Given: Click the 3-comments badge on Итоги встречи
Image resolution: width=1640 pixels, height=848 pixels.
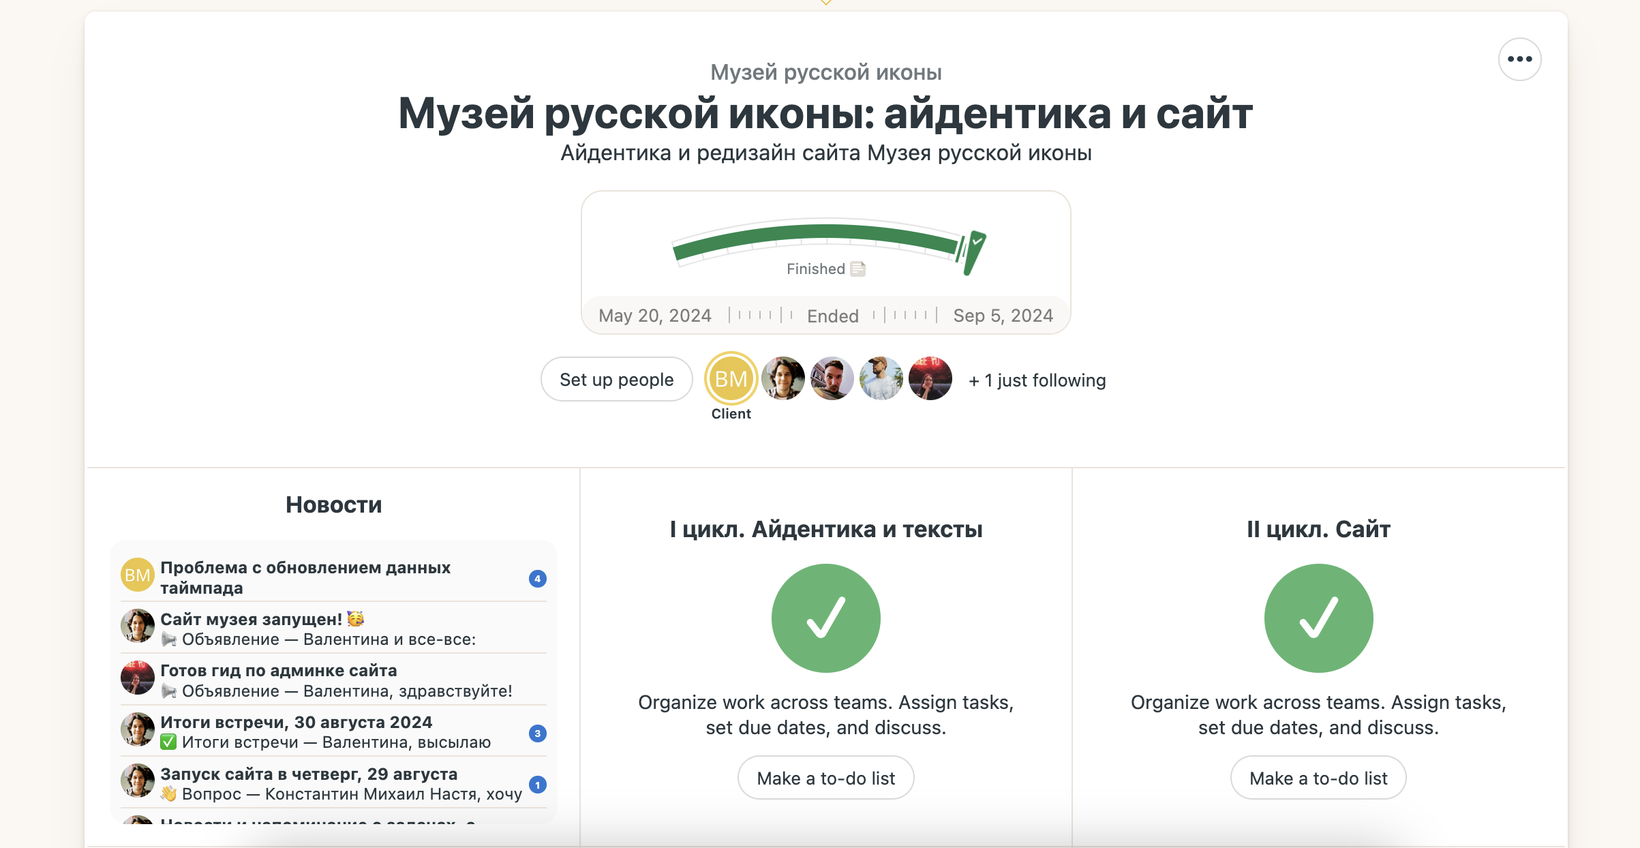Looking at the screenshot, I should [x=537, y=733].
